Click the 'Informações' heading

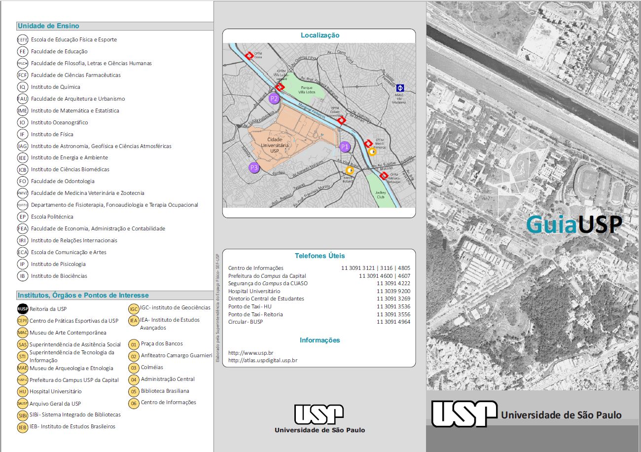pos(320,340)
